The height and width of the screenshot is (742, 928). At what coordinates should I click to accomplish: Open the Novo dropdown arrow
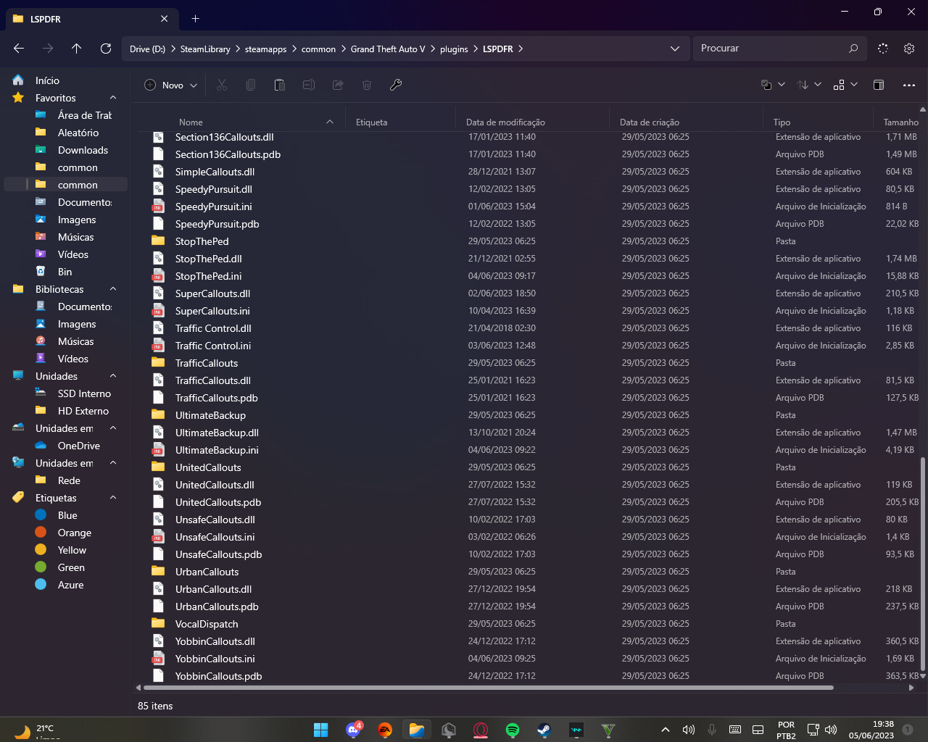[194, 86]
